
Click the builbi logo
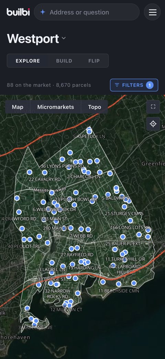[x=18, y=12]
